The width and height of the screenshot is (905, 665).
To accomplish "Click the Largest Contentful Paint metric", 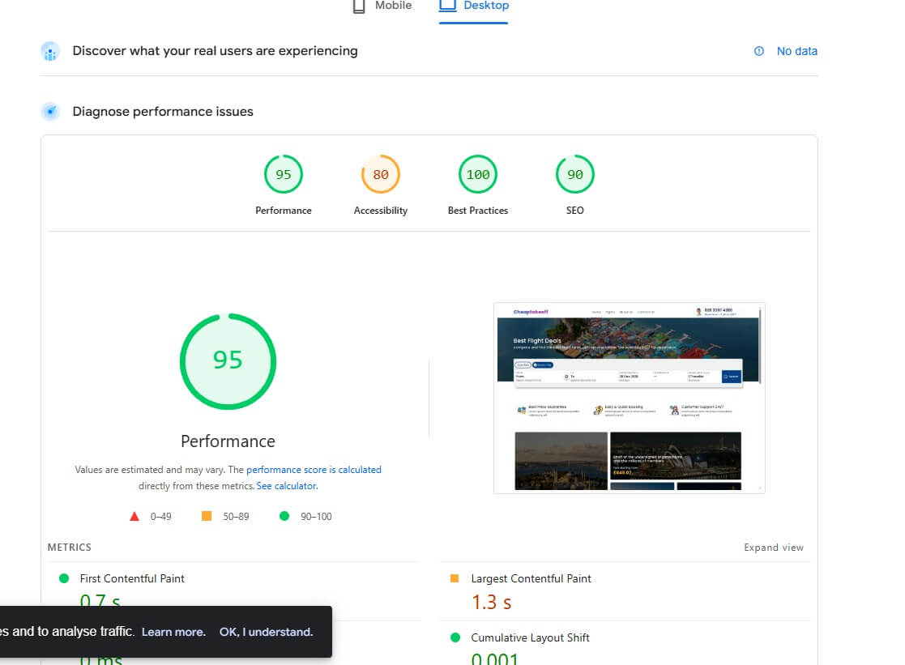I will click(x=531, y=578).
